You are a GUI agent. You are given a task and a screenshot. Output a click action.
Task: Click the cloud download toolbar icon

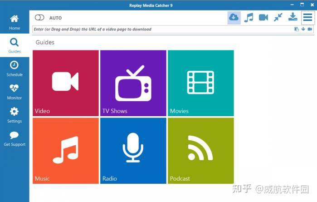click(x=234, y=18)
